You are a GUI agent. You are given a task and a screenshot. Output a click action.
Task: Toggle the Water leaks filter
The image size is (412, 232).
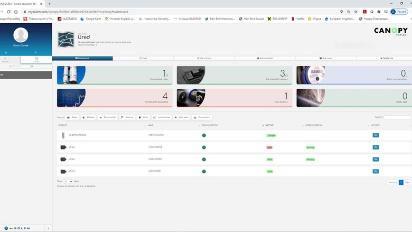(181, 117)
